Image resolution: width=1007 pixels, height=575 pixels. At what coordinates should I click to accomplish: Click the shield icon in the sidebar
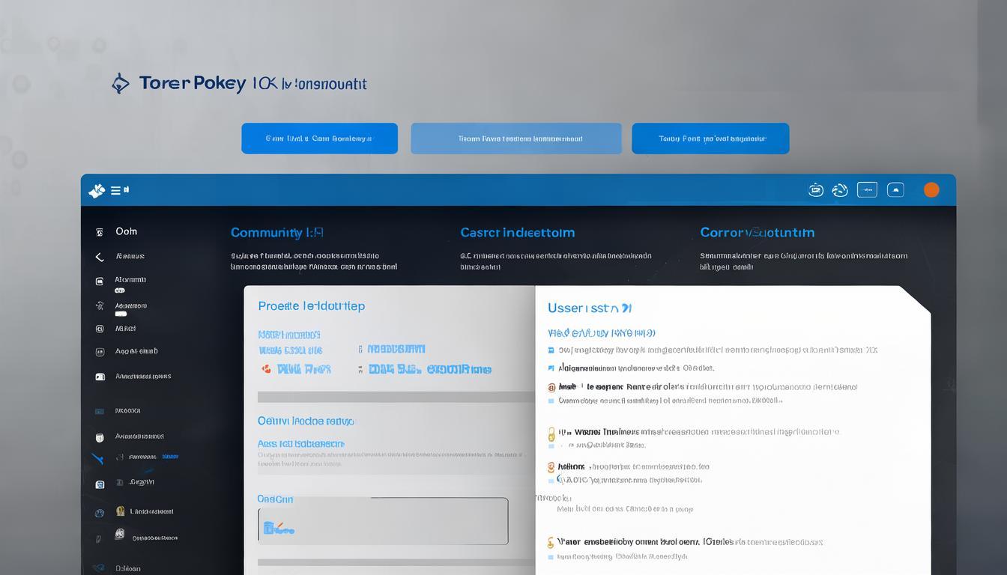pos(100,437)
